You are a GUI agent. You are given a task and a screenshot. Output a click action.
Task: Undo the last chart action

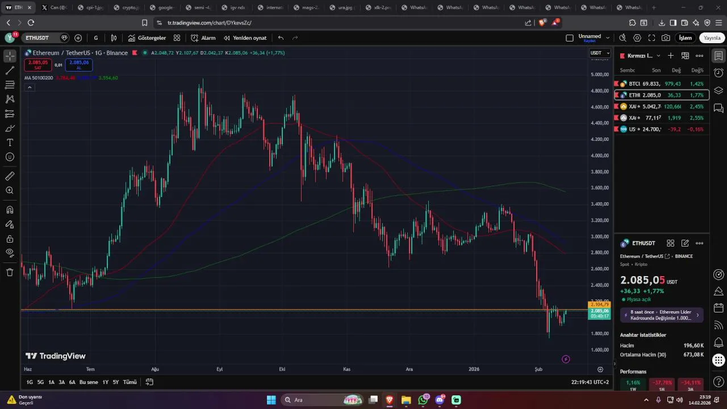281,38
